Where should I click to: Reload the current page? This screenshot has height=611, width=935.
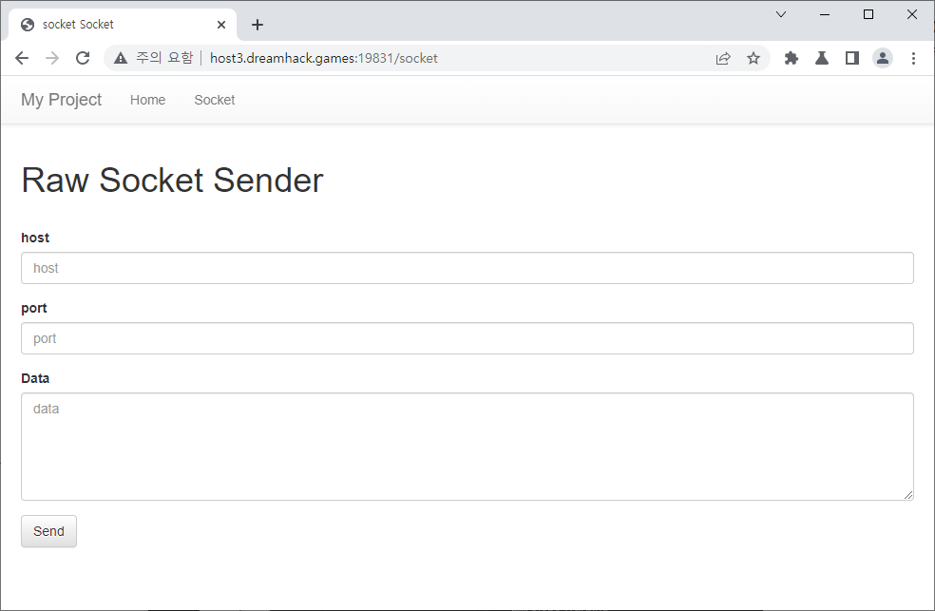point(83,58)
